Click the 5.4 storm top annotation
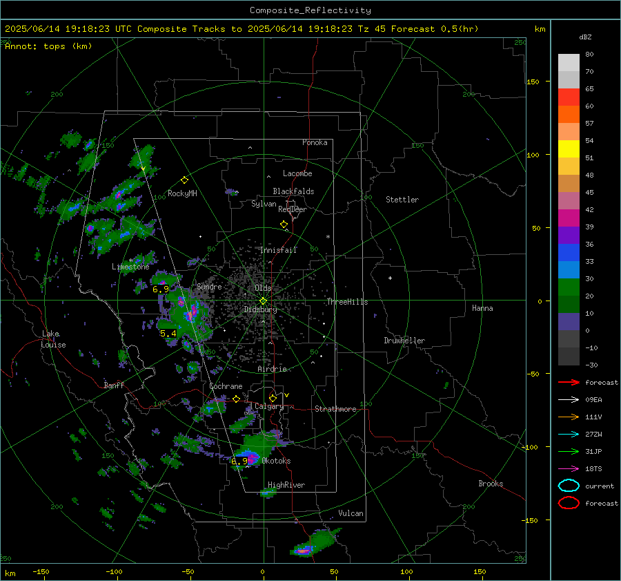The image size is (621, 581). pos(168,334)
